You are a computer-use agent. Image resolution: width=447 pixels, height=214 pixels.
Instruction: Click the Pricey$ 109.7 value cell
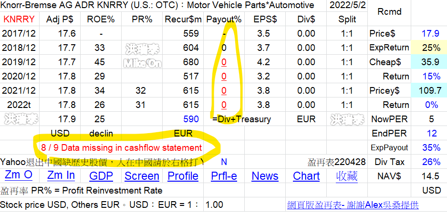click(429, 91)
